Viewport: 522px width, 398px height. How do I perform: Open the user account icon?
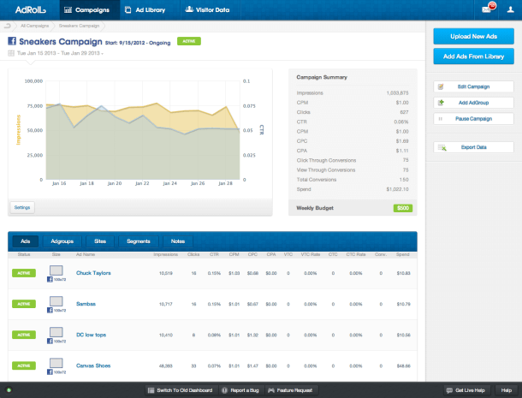click(510, 9)
